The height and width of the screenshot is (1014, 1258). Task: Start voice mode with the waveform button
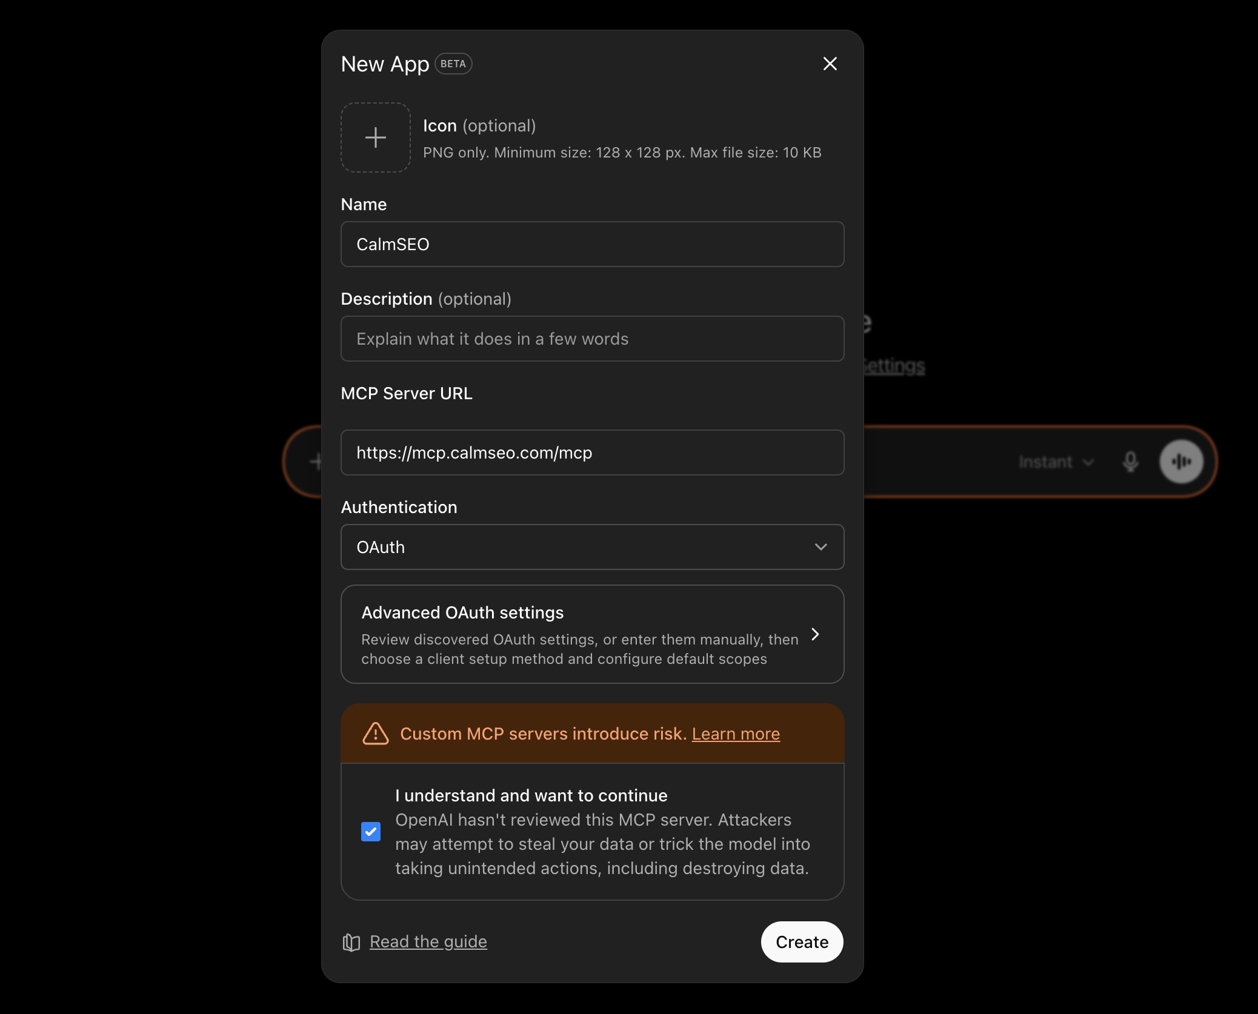[1181, 462]
